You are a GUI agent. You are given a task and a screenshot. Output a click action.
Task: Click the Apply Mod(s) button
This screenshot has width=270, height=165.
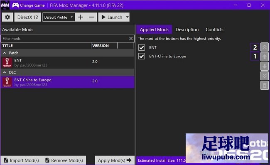point(115,160)
